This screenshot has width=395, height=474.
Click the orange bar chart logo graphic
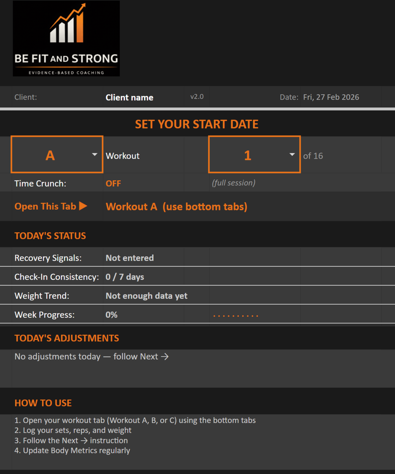tap(68, 24)
